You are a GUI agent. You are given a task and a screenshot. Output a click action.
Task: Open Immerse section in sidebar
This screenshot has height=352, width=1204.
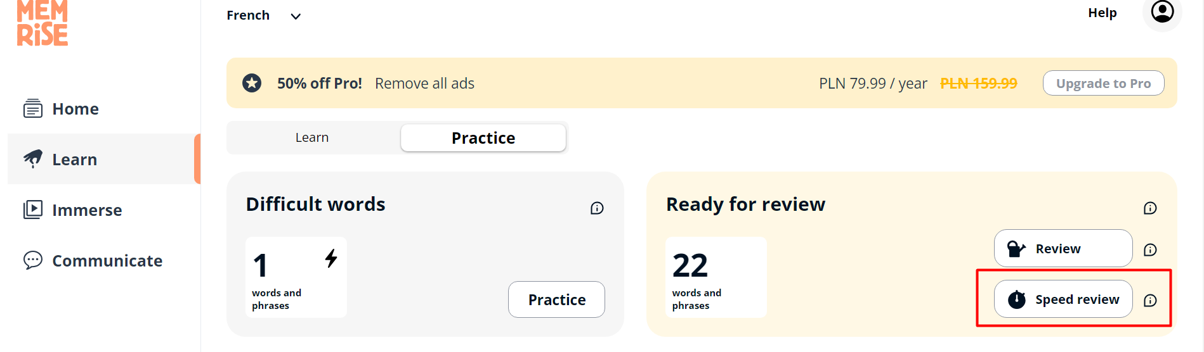(x=86, y=210)
